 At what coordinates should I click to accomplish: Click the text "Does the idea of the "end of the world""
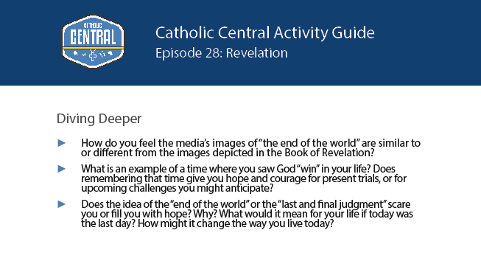tap(166, 204)
